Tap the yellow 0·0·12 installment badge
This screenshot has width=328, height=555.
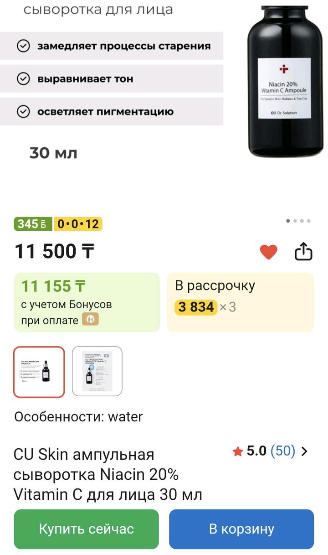tap(78, 224)
